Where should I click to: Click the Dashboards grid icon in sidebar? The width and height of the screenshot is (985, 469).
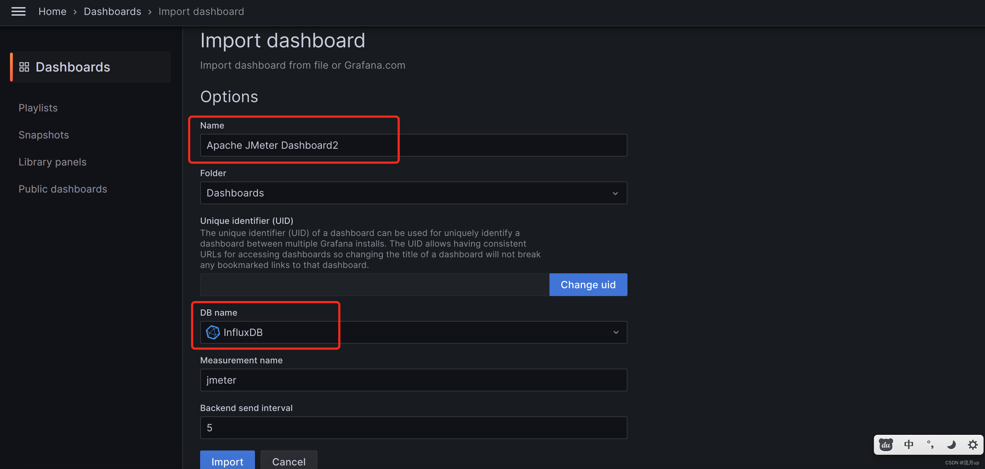click(x=24, y=67)
